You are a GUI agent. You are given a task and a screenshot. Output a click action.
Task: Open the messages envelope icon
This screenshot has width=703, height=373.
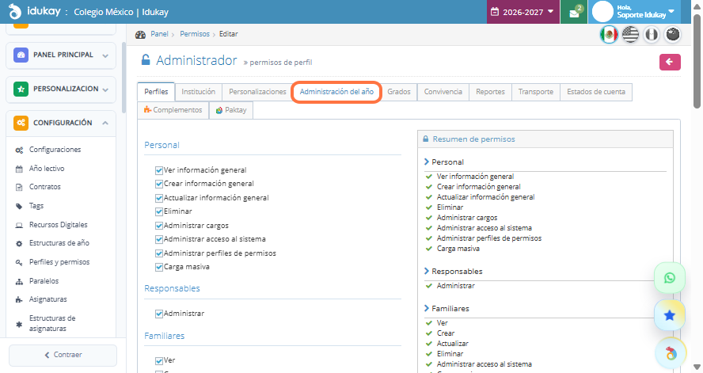574,12
